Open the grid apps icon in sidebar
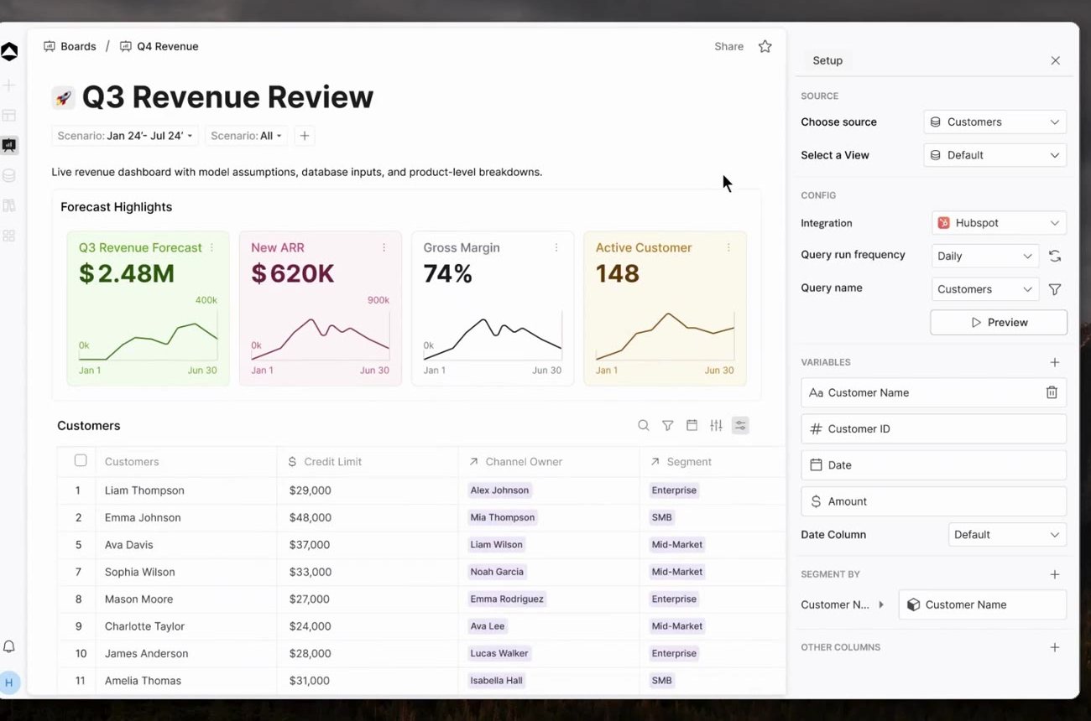Viewport: 1091px width, 721px height. (x=9, y=236)
